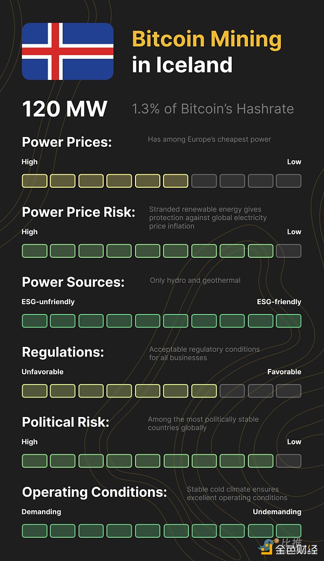Select the "Bitcoin Mining" yellow title
324x561 pixels.
point(207,39)
